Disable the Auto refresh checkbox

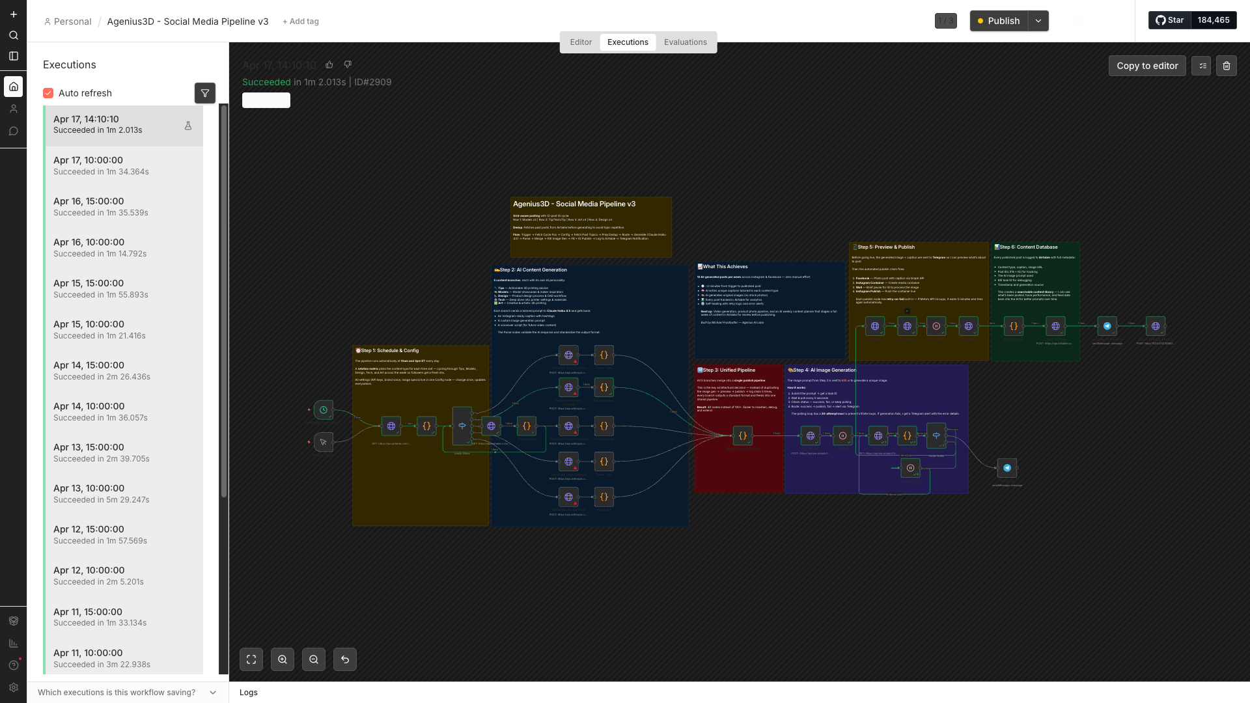48,93
